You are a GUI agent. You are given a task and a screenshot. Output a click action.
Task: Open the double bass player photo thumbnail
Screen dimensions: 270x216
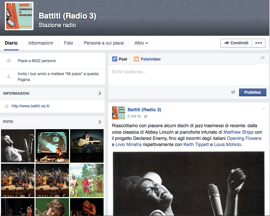pos(18,207)
